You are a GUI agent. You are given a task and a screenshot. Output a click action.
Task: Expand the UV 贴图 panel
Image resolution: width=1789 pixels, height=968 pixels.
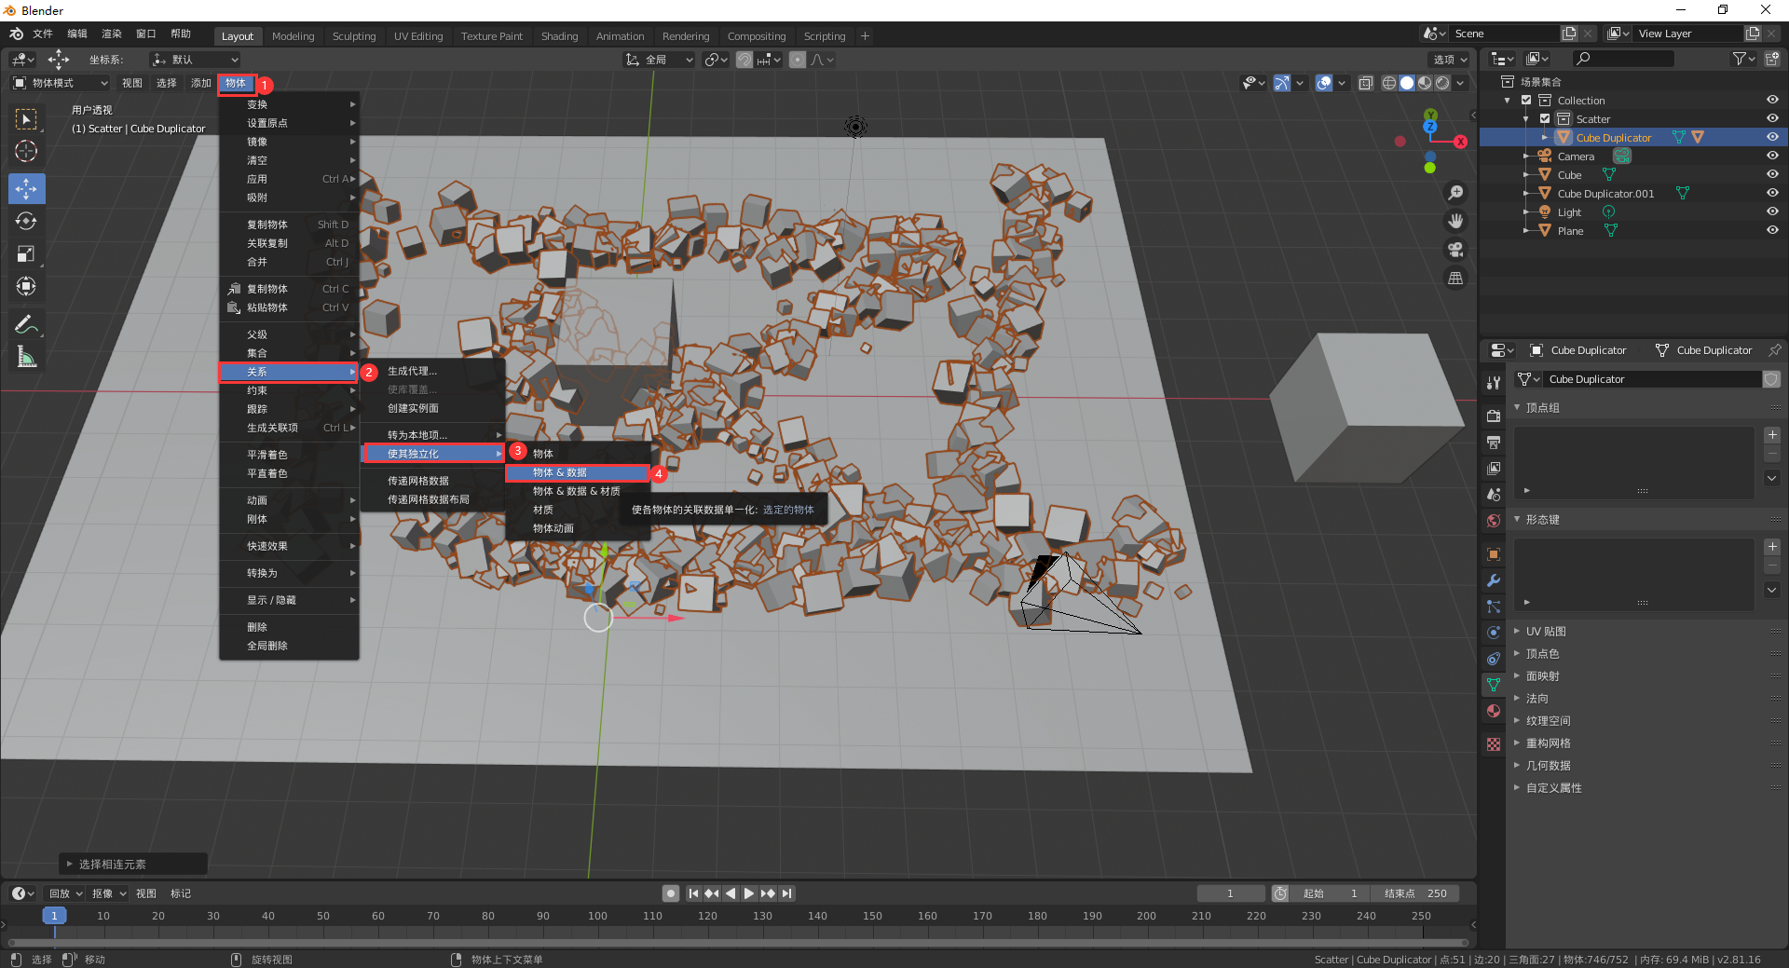coord(1545,632)
